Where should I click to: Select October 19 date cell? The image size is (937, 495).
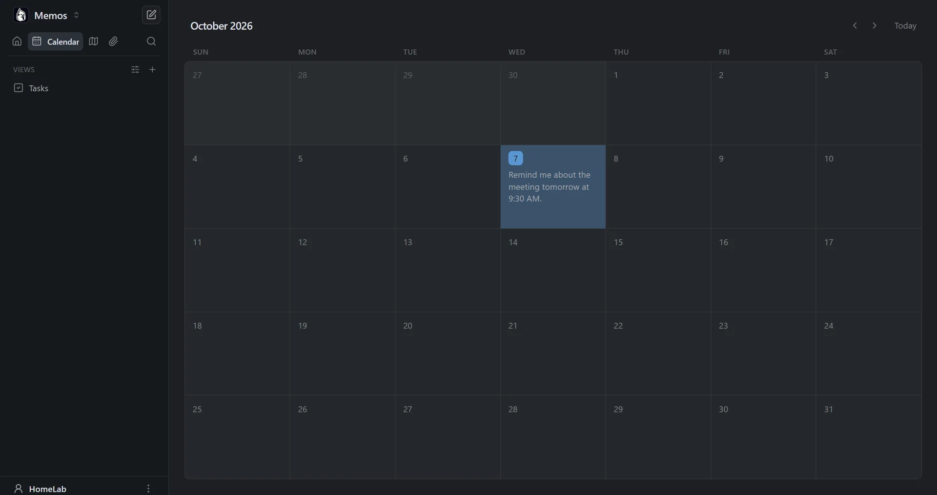pyautogui.click(x=343, y=353)
